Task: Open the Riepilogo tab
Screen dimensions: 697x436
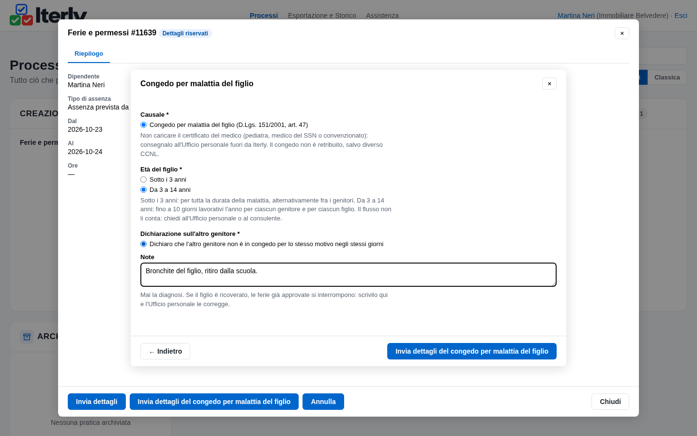Action: tap(89, 54)
